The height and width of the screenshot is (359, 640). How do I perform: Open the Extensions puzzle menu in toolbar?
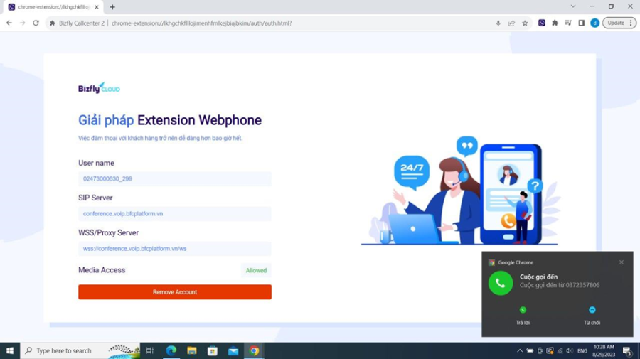555,23
